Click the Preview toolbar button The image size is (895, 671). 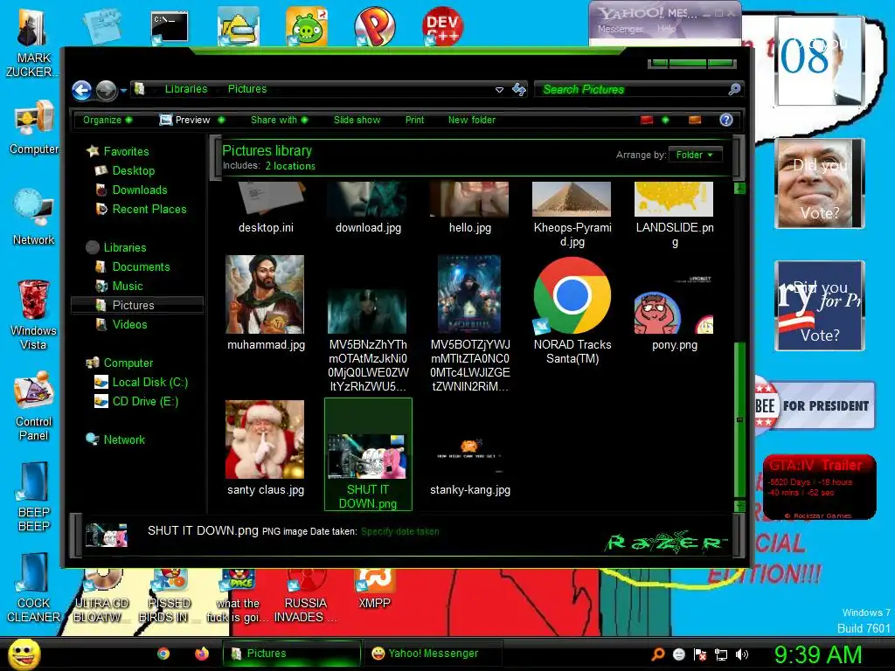pos(185,120)
